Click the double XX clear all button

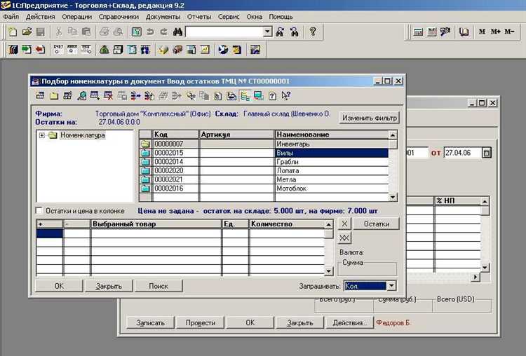[344, 238]
